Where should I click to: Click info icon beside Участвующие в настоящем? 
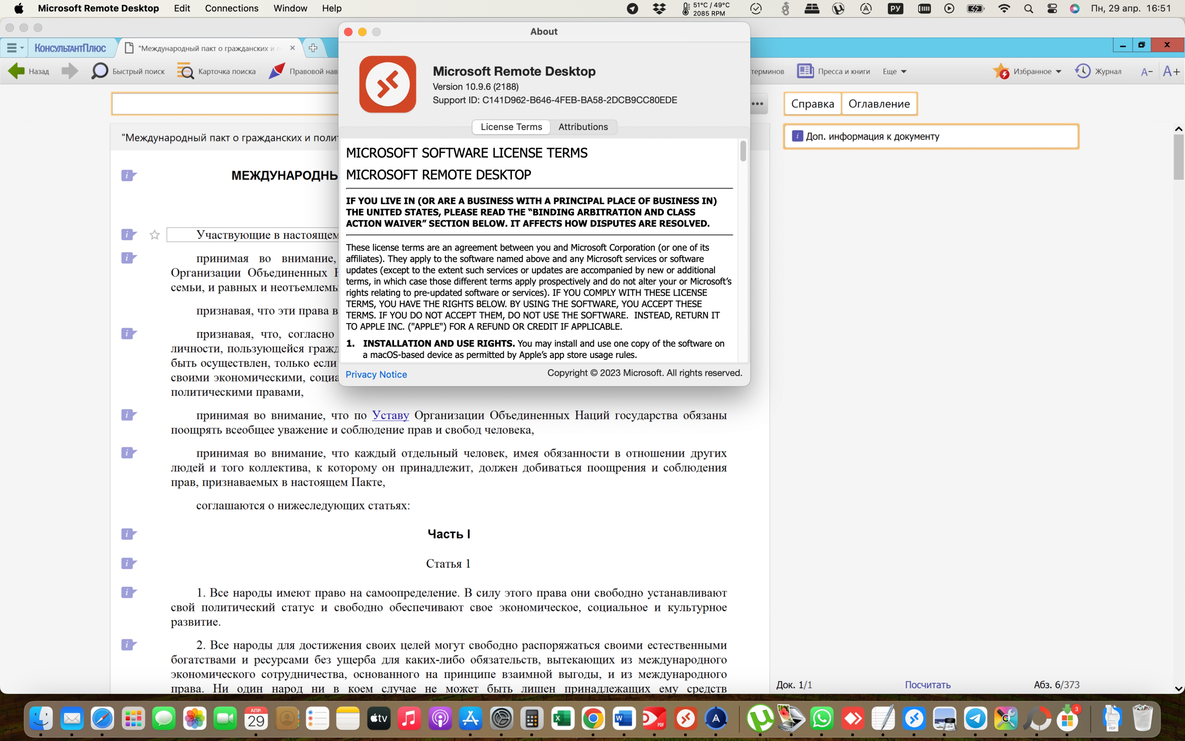pos(129,235)
